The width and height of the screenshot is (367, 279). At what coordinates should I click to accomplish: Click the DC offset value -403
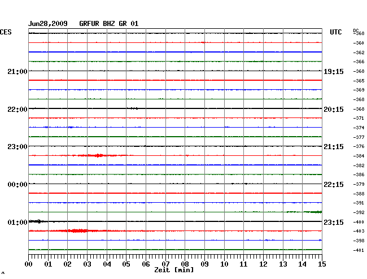359,231
